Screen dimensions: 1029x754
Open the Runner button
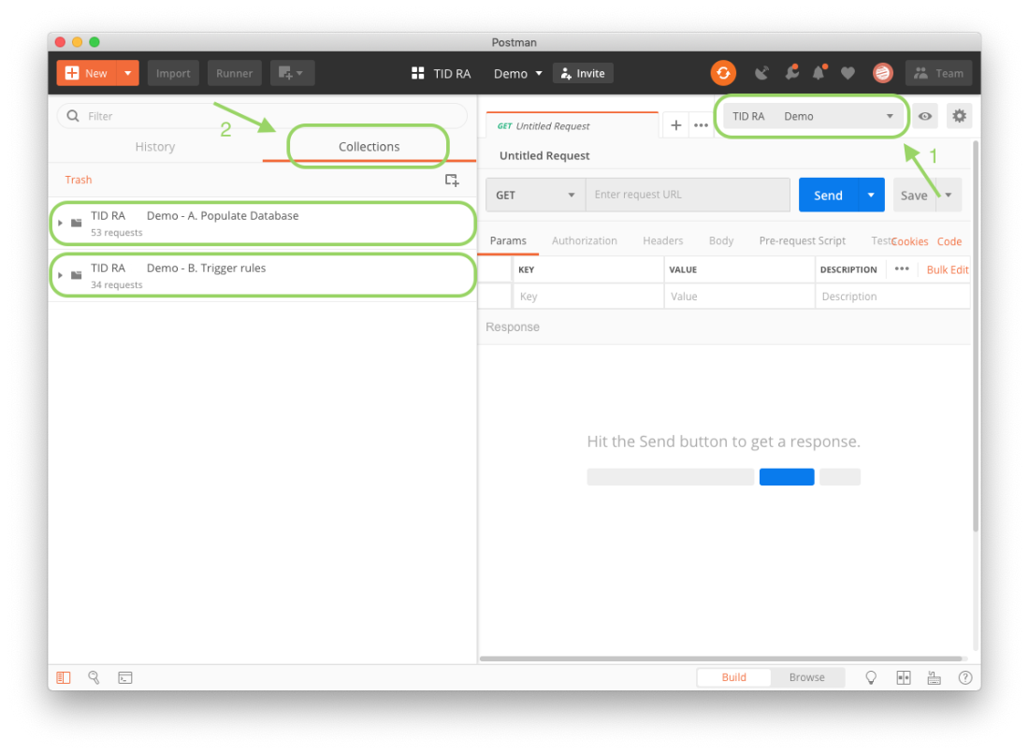234,73
